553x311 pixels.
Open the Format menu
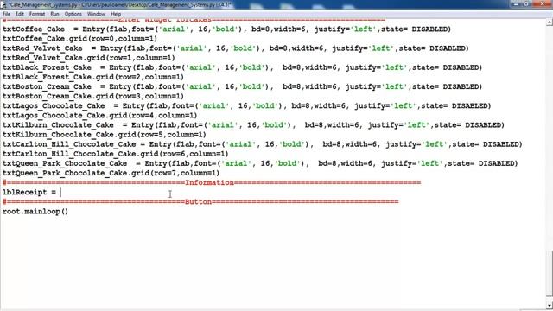coord(37,14)
